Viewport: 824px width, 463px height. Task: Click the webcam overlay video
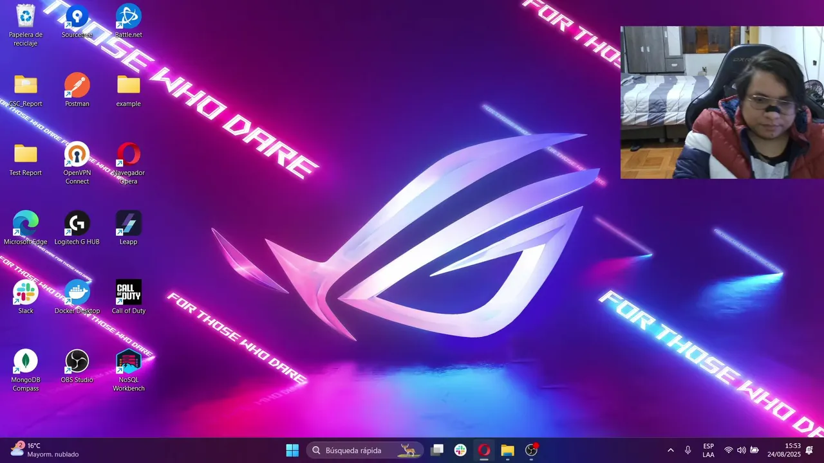(x=722, y=102)
